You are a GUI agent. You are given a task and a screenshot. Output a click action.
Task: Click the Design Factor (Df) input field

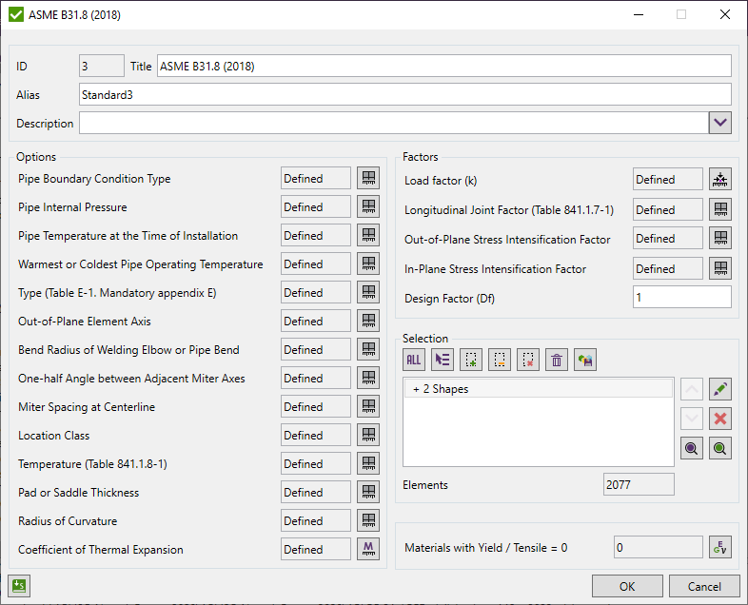pos(681,298)
